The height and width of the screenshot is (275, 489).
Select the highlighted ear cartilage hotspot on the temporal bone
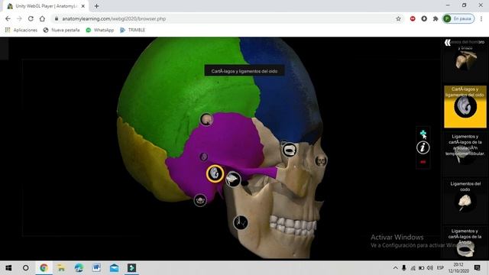pos(215,173)
